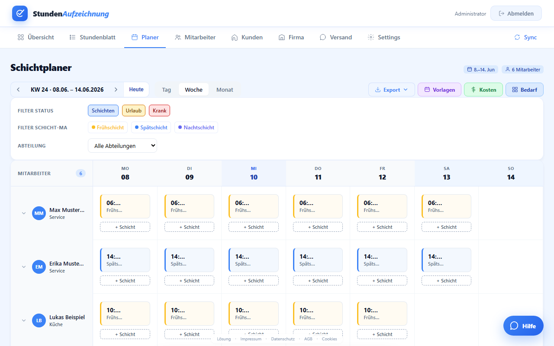Viewport: 554px width, 346px height.
Task: Select the SO 14 day column header
Action: click(x=511, y=173)
